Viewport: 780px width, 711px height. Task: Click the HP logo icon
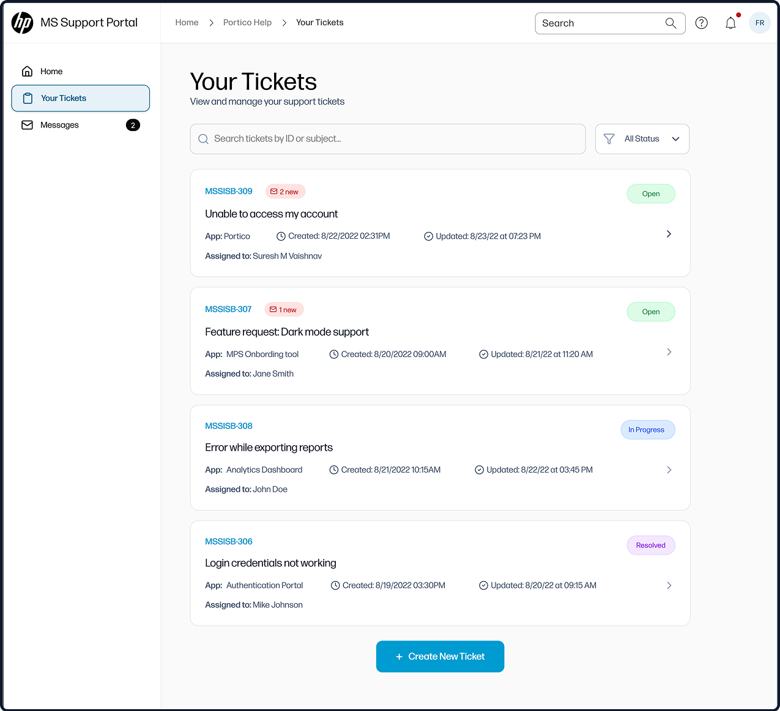pos(23,23)
